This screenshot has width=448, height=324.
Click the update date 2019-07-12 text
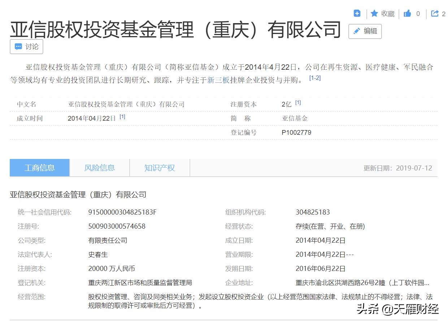[x=414, y=168]
